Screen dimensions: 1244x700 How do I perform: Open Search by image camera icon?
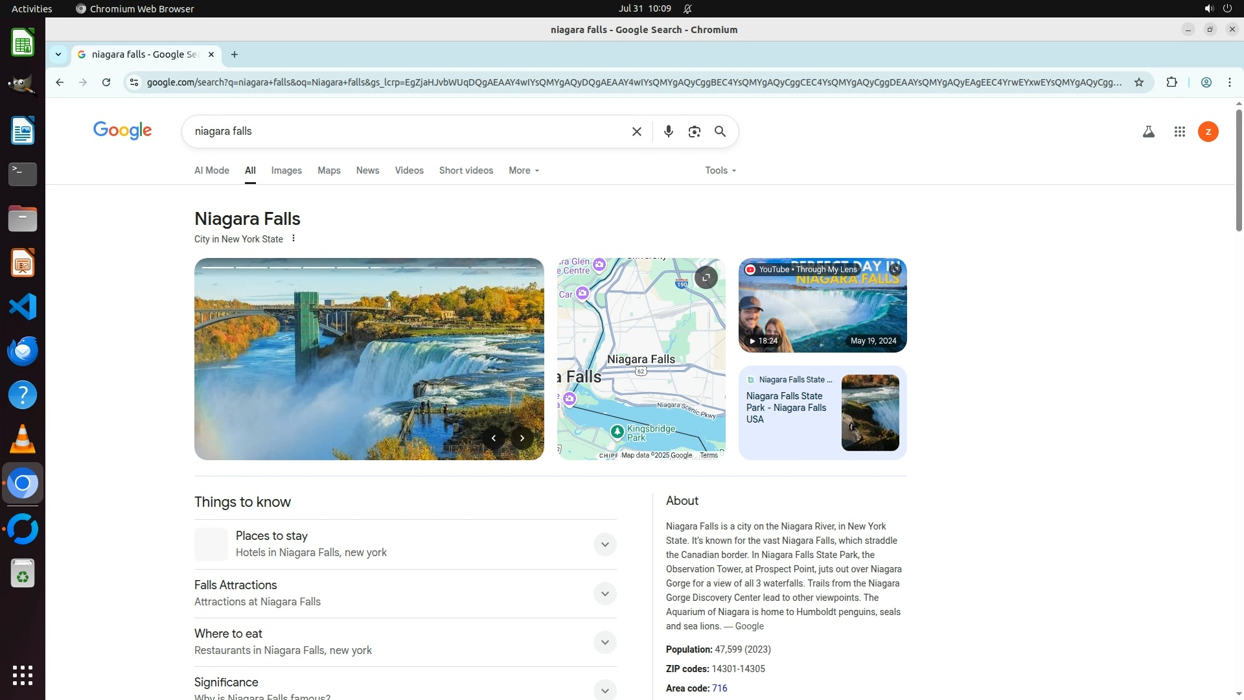[694, 132]
